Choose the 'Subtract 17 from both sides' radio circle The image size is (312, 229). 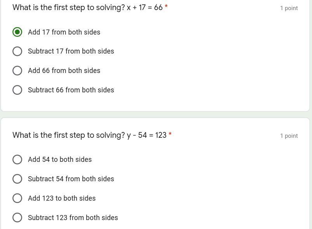point(17,51)
